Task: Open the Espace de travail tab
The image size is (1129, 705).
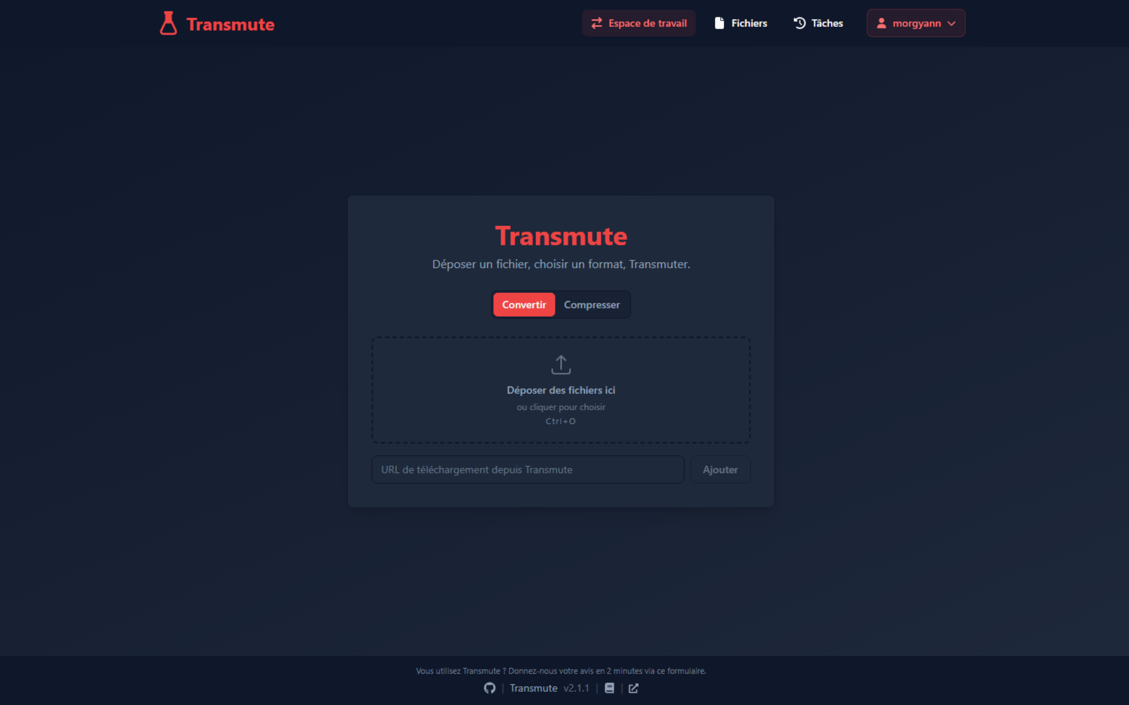Action: tap(638, 23)
